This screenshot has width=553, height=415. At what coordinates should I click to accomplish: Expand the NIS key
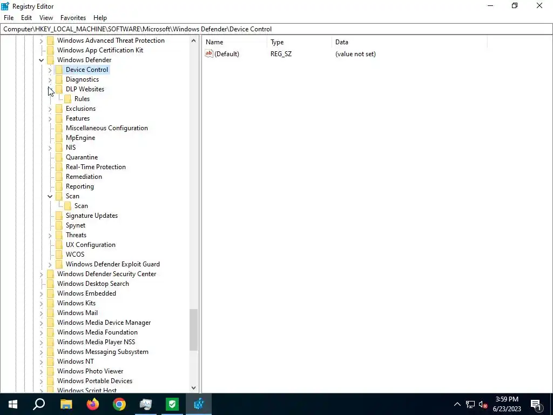coord(50,148)
